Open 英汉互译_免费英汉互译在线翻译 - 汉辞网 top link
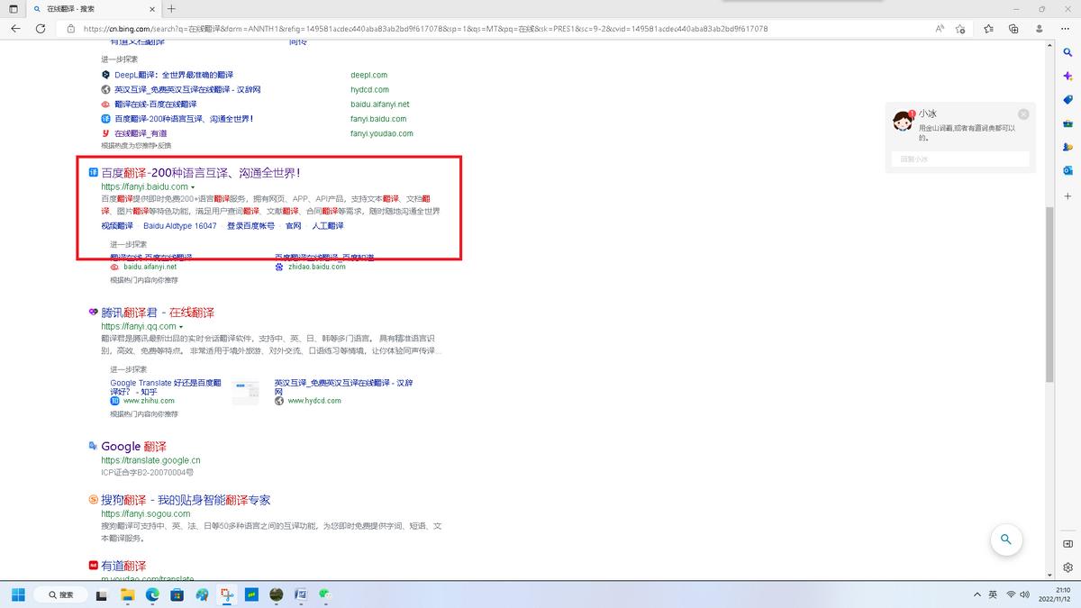 (x=187, y=90)
